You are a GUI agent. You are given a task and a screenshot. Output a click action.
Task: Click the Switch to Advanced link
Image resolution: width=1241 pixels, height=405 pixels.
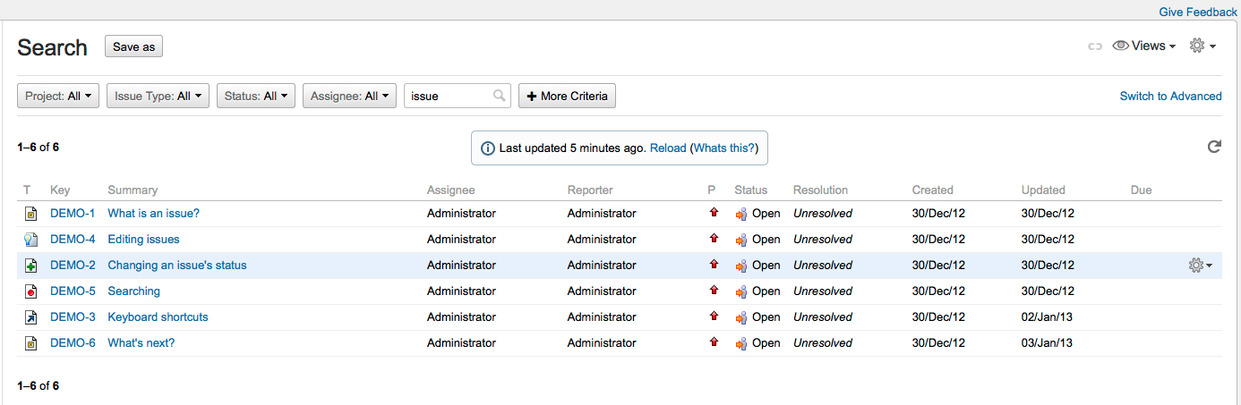pos(1170,96)
